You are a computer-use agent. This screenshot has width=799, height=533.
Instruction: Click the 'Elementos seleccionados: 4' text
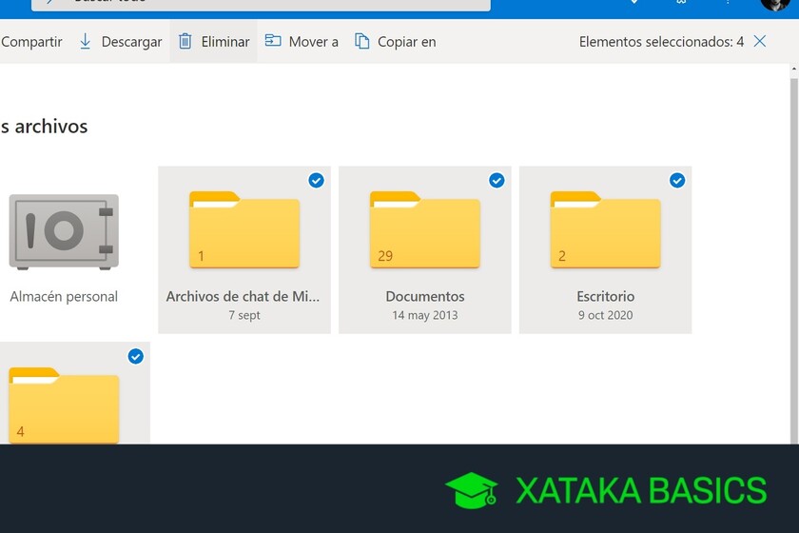(x=661, y=42)
